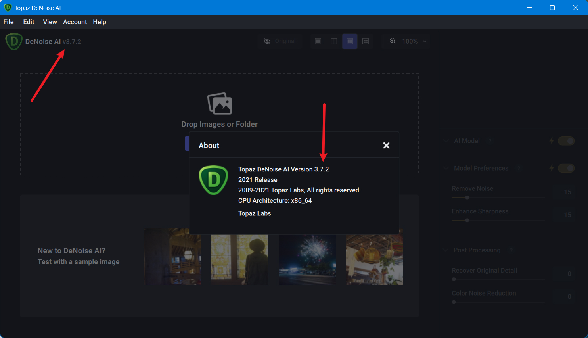The image size is (588, 338).
Task: Open the Topaz Labs link
Action: click(255, 213)
